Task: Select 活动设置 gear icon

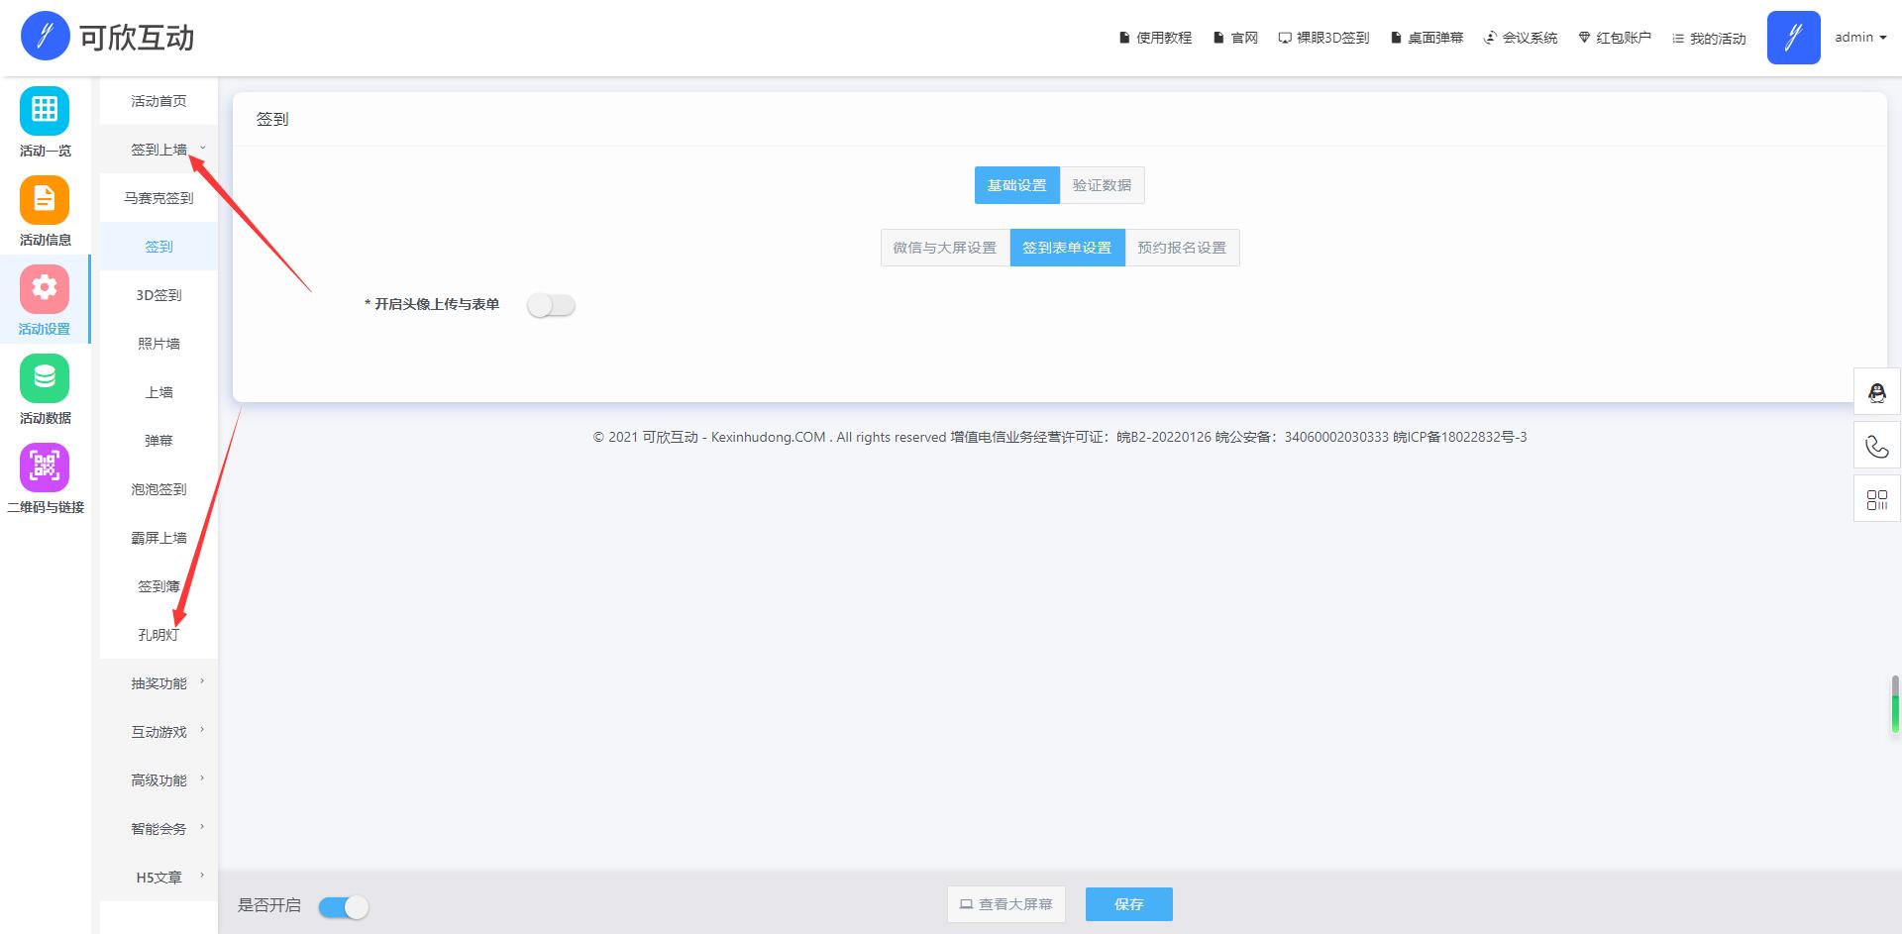Action: 45,288
